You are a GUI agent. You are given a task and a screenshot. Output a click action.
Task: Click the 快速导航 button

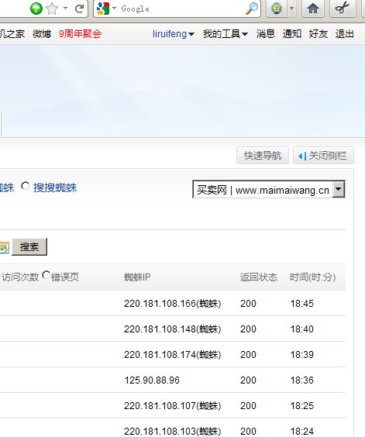pos(263,156)
